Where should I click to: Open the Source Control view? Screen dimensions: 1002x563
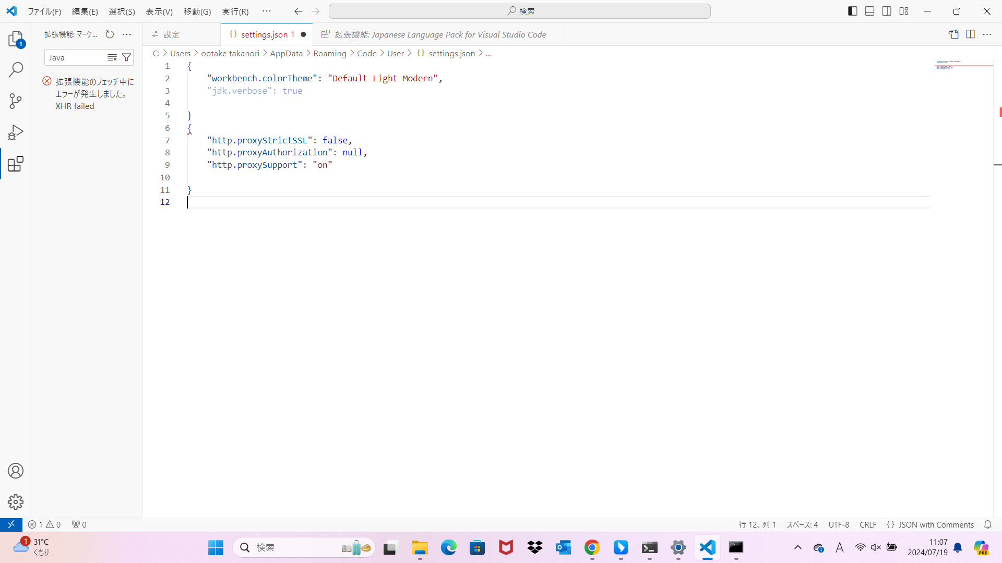point(16,101)
